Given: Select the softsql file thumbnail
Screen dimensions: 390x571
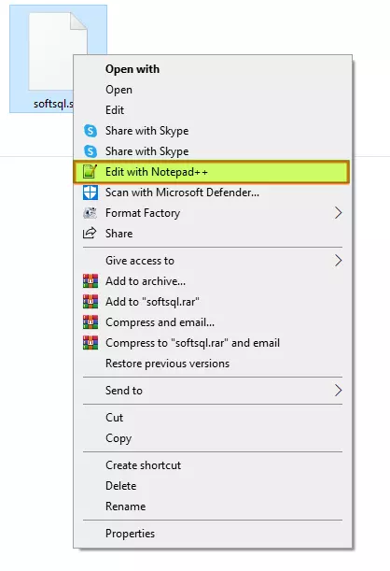Looking at the screenshot, I should pos(58,51).
